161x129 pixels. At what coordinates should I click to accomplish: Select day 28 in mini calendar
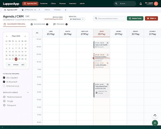[16, 59]
